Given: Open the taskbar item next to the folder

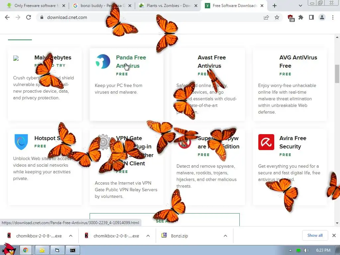Looking at the screenshot, I should (x=57, y=250).
